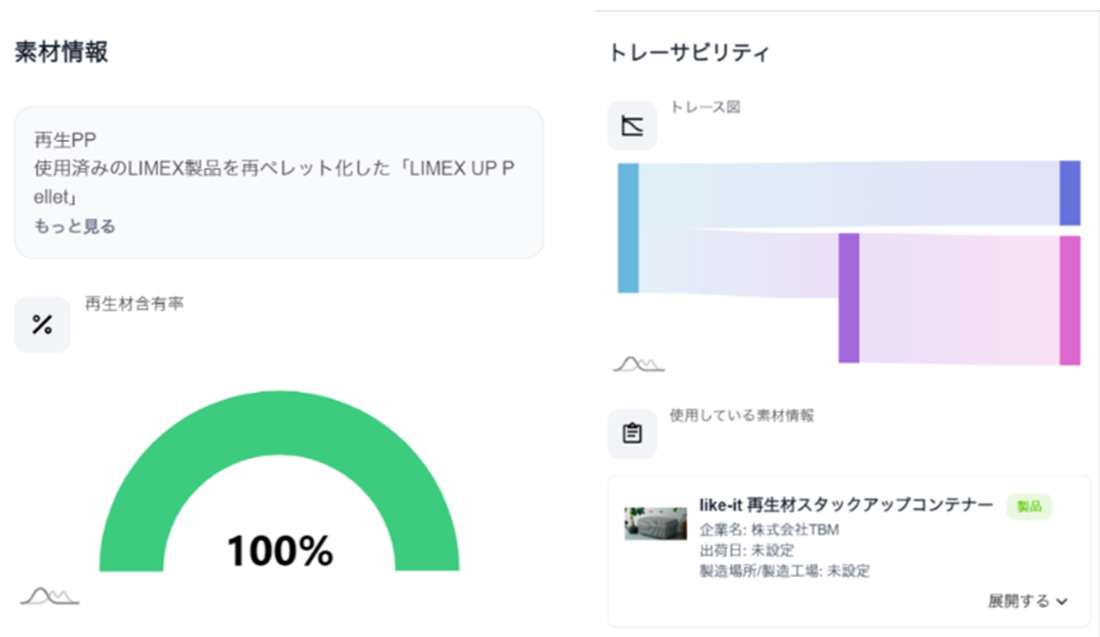The image size is (1100, 637).
Task: Select the purple middle node in the diagram
Action: pyautogui.click(x=849, y=298)
